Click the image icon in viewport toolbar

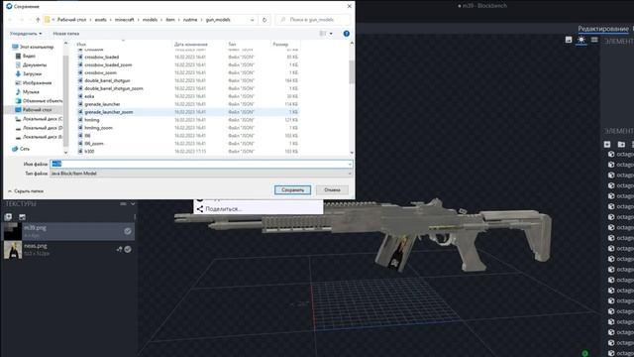coord(569,40)
